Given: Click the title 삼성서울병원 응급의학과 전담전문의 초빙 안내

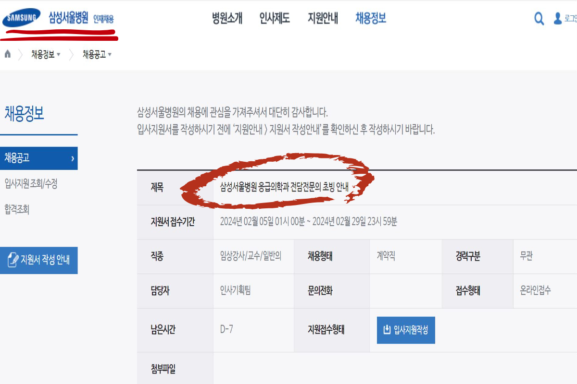Looking at the screenshot, I should coord(284,188).
